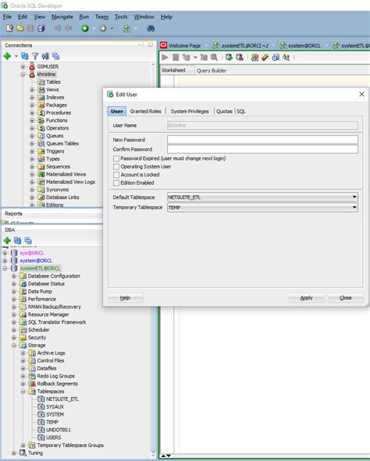
Task: Open the Navigate menu
Action: click(x=62, y=16)
